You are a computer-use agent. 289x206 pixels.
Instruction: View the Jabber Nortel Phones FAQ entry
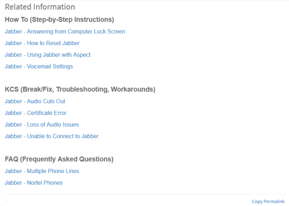tap(33, 183)
